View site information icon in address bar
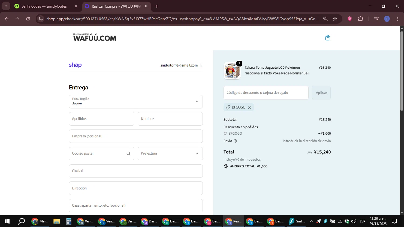The height and width of the screenshot is (227, 404). 40,19
